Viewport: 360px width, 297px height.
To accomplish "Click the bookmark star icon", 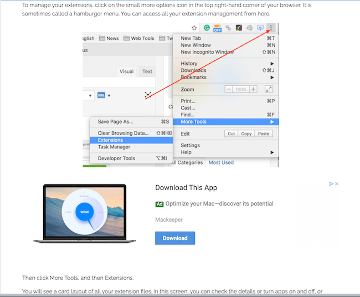I will point(194,28).
